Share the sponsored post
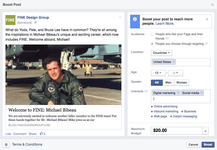 click(32, 134)
